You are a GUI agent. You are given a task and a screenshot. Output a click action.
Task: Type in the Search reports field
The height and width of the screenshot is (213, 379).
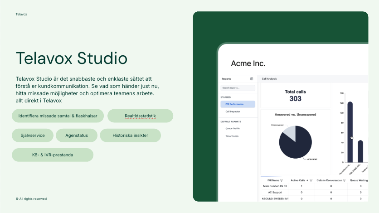click(238, 88)
